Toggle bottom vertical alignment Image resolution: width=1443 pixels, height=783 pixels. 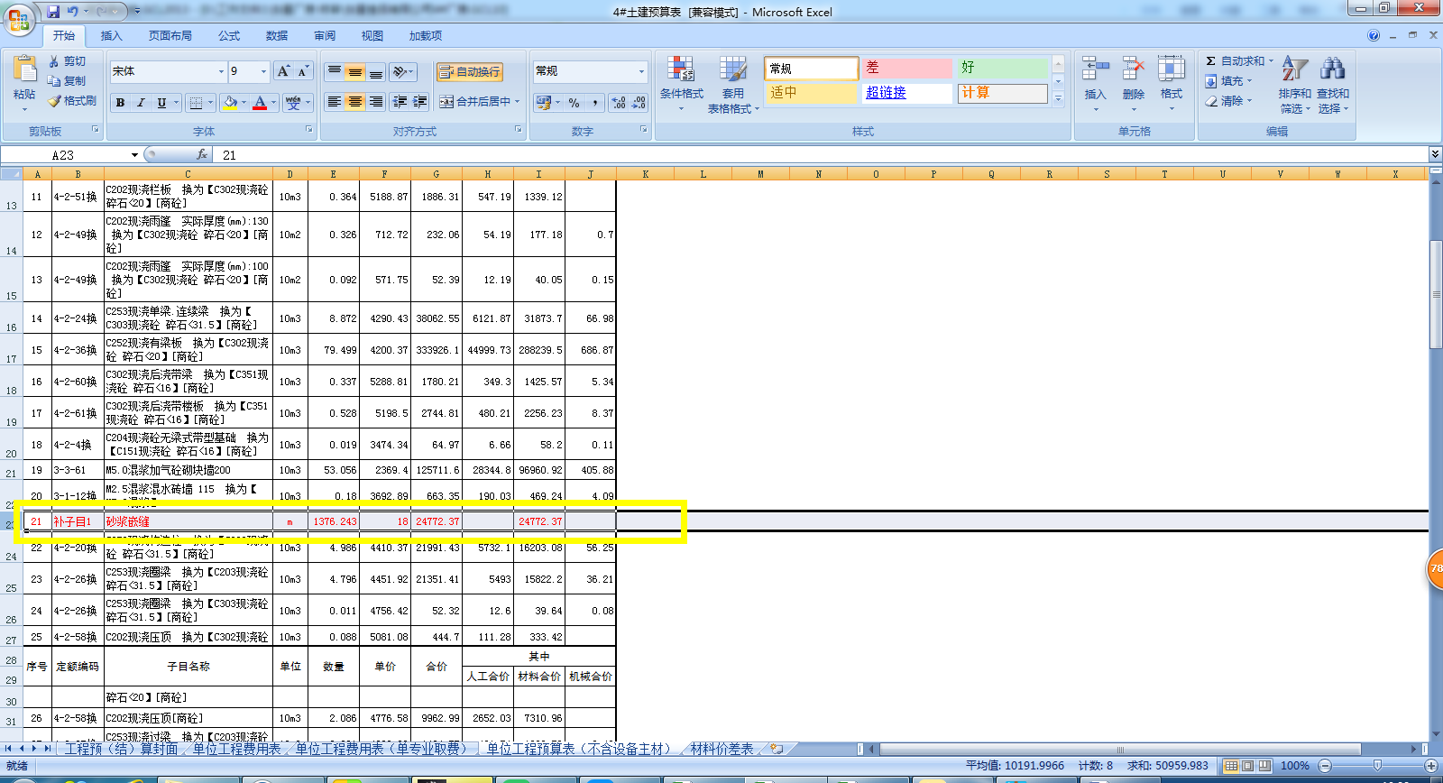(x=376, y=71)
